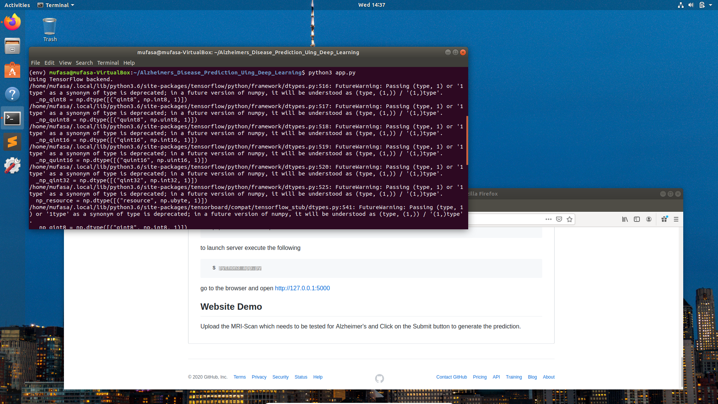Expand the Terminal app menu in top bar
The image size is (718, 404).
click(x=56, y=5)
